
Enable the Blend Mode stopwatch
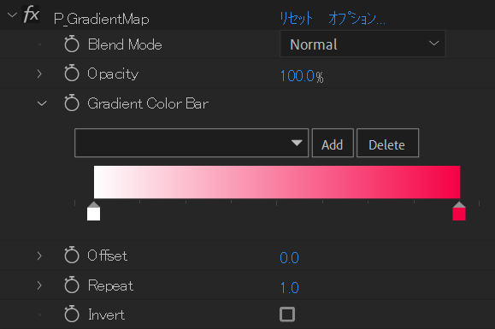[72, 44]
